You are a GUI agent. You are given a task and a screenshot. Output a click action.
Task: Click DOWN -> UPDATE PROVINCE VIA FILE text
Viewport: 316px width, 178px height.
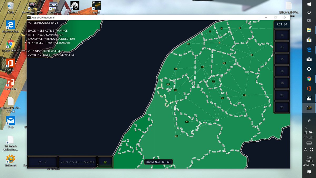51,55
